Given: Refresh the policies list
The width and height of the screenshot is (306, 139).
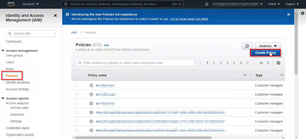Looking at the screenshot, I should (247, 46).
